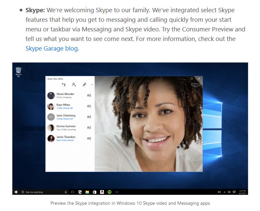This screenshot has width=260, height=211.
Task: Open File Explorer from the taskbar
Action: coord(87,192)
